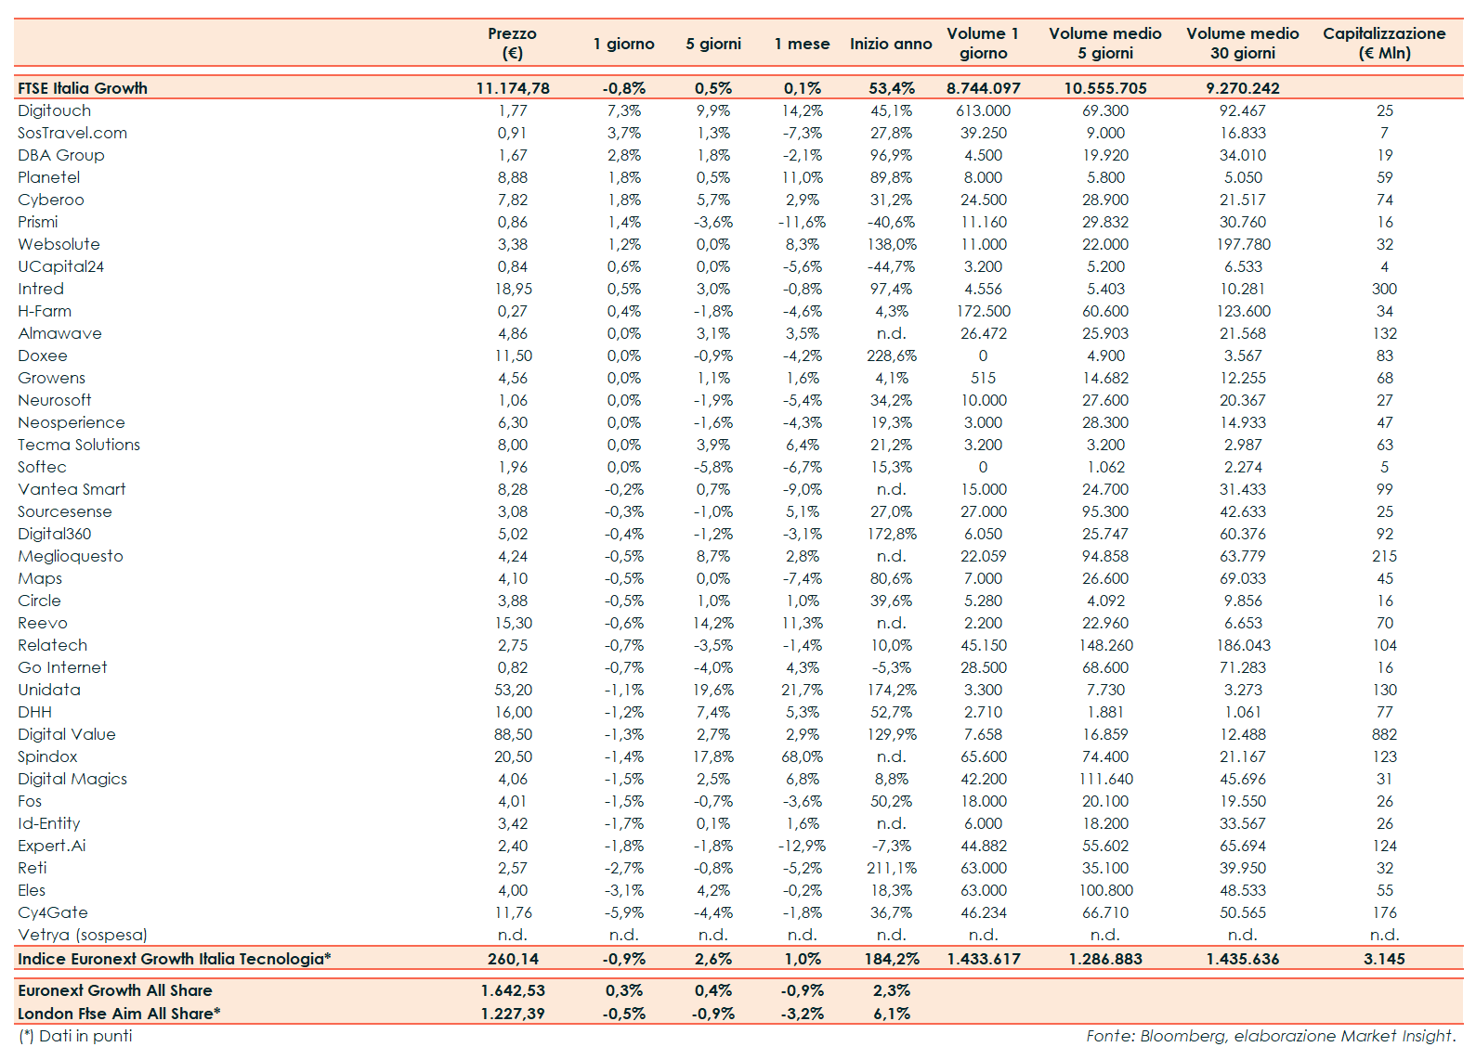
Task: Click the "Fos" row name
Action: pyautogui.click(x=30, y=801)
